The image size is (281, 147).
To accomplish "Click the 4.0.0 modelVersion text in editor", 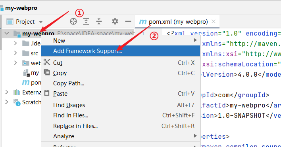I will tap(248, 74).
